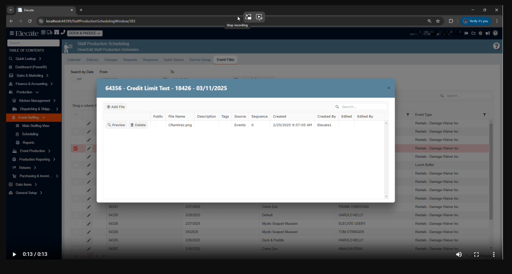This screenshot has width=512, height=274.
Task: Click the help question mark icon
Action: point(496,46)
